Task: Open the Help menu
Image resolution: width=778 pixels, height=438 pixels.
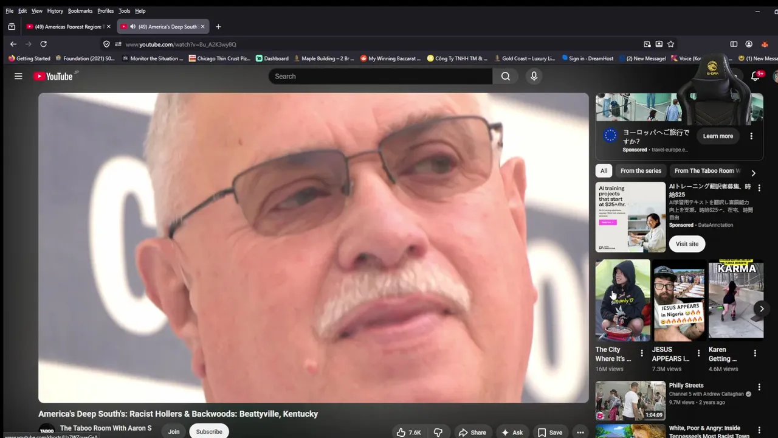Action: pos(140,11)
